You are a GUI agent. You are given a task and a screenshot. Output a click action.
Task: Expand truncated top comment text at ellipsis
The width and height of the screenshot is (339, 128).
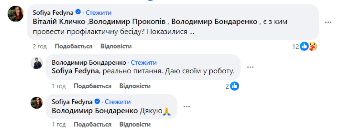192,32
